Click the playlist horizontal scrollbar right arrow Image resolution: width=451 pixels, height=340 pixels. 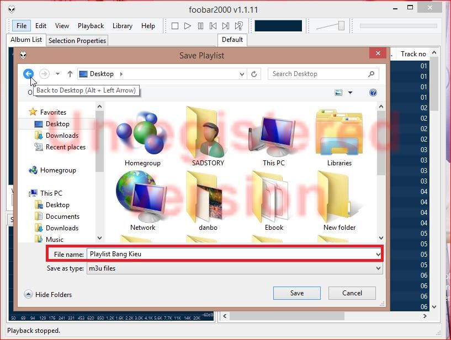coord(425,316)
